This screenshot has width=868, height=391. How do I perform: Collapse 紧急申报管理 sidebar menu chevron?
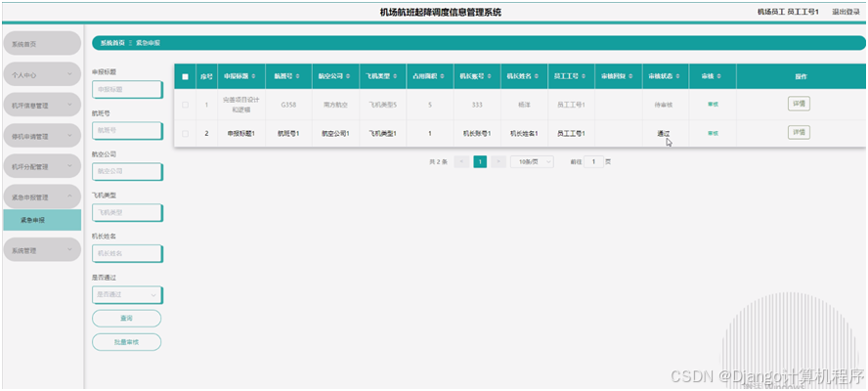69,196
